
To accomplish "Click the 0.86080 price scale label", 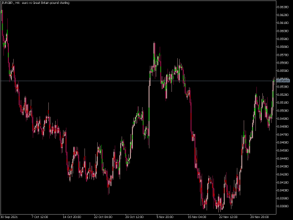I will tap(283, 31).
